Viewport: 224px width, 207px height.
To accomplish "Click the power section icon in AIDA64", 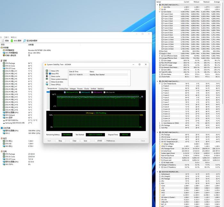I will pos(2,151).
